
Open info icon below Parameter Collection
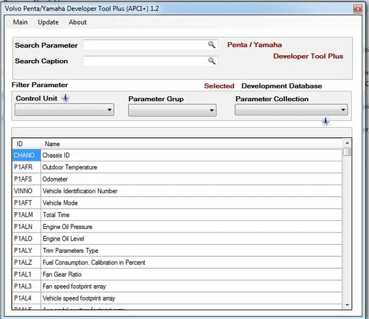(325, 121)
